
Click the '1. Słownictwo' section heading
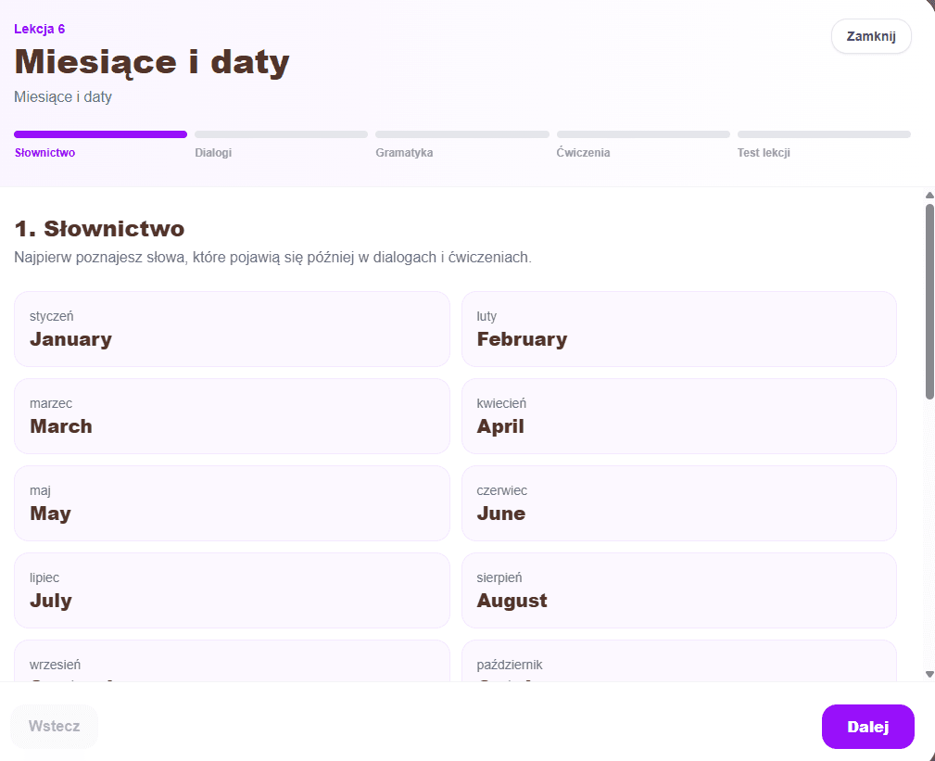click(x=99, y=228)
